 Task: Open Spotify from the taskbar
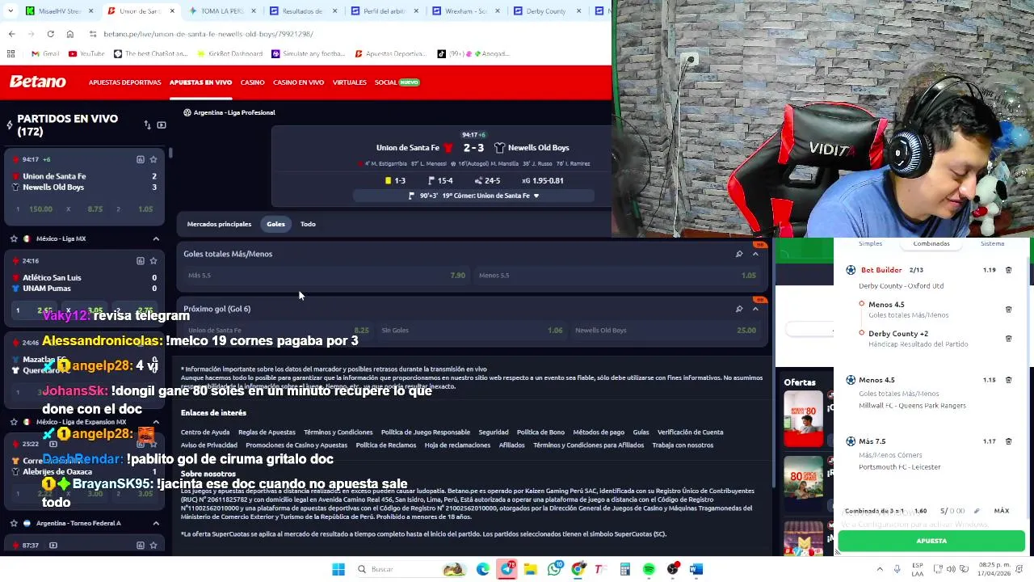point(649,569)
